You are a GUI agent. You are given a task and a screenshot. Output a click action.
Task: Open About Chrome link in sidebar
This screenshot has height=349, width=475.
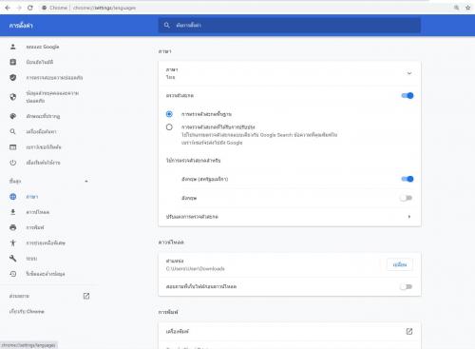click(27, 311)
